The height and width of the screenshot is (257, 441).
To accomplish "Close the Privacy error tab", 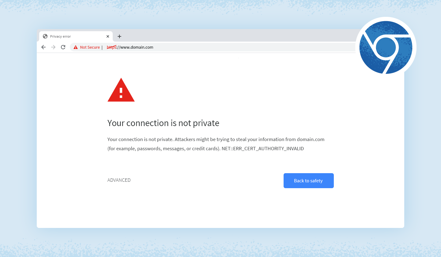I will pos(107,36).
